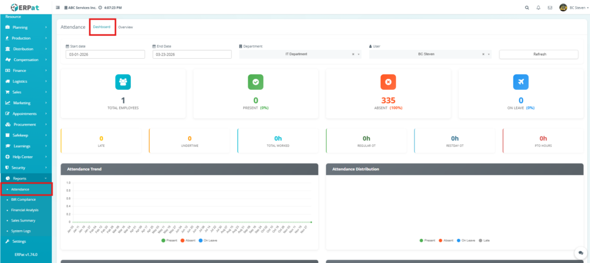Viewport: 590px width, 263px height.
Task: Click the Total Employees group icon
Action: pyautogui.click(x=123, y=82)
